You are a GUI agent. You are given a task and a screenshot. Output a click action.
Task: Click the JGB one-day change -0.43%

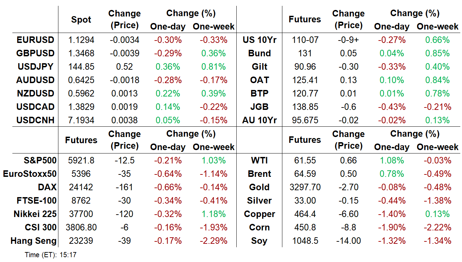pyautogui.click(x=392, y=107)
